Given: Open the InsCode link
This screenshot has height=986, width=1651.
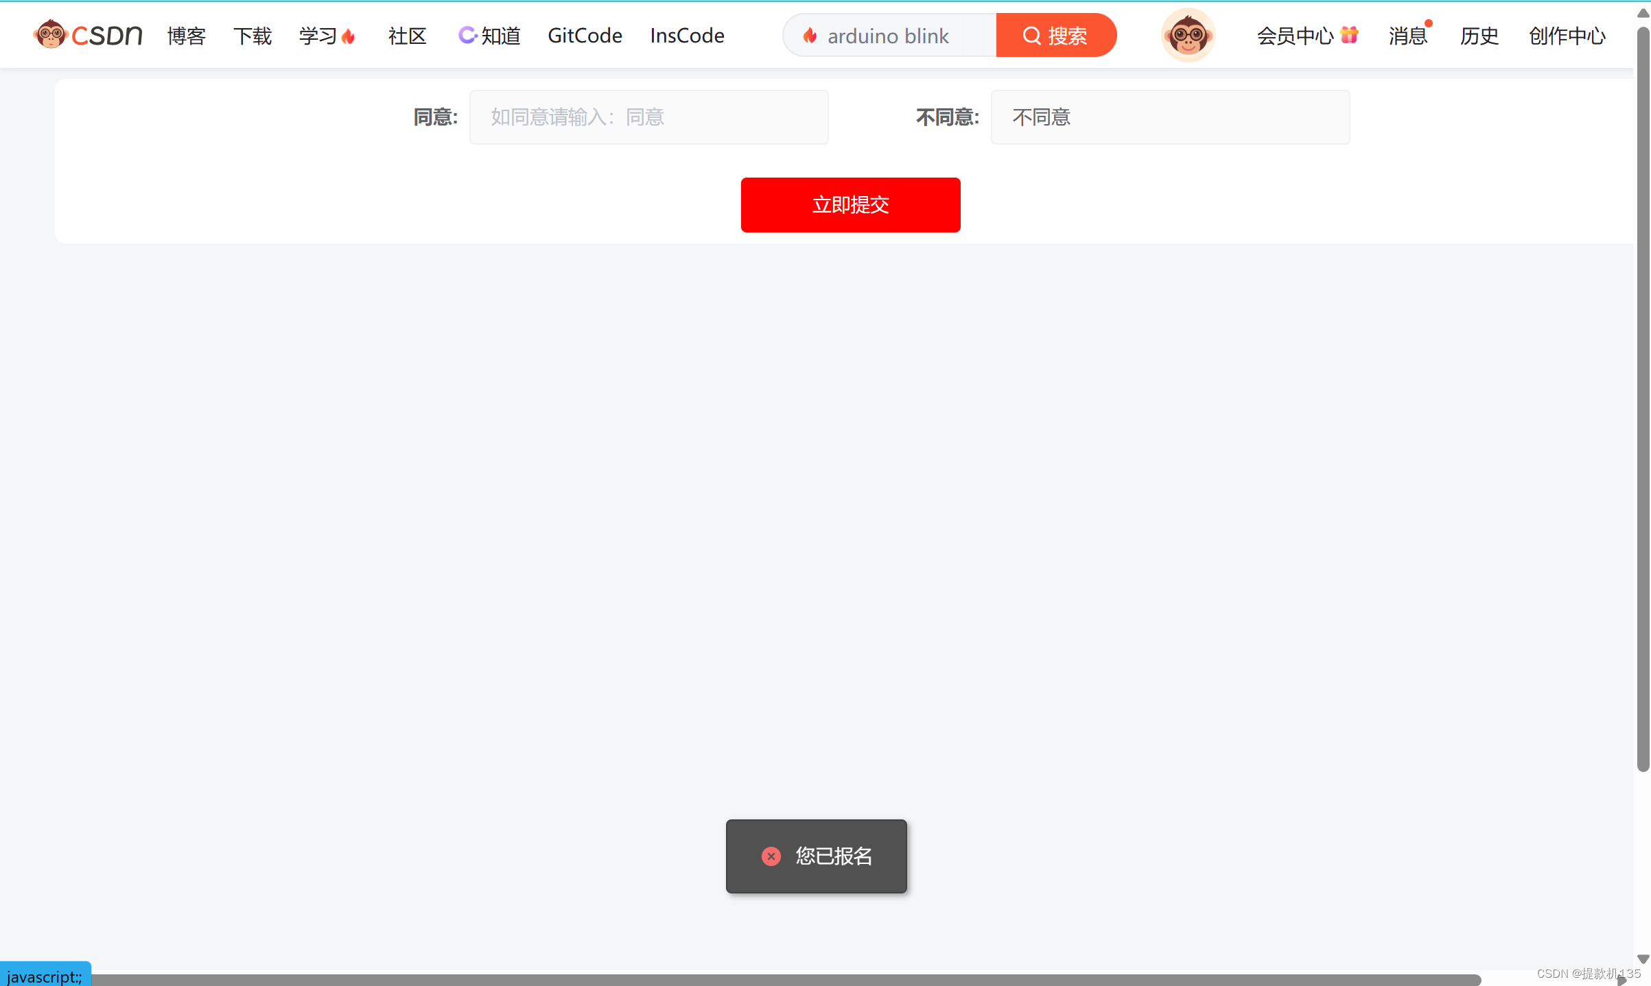Looking at the screenshot, I should (x=687, y=36).
